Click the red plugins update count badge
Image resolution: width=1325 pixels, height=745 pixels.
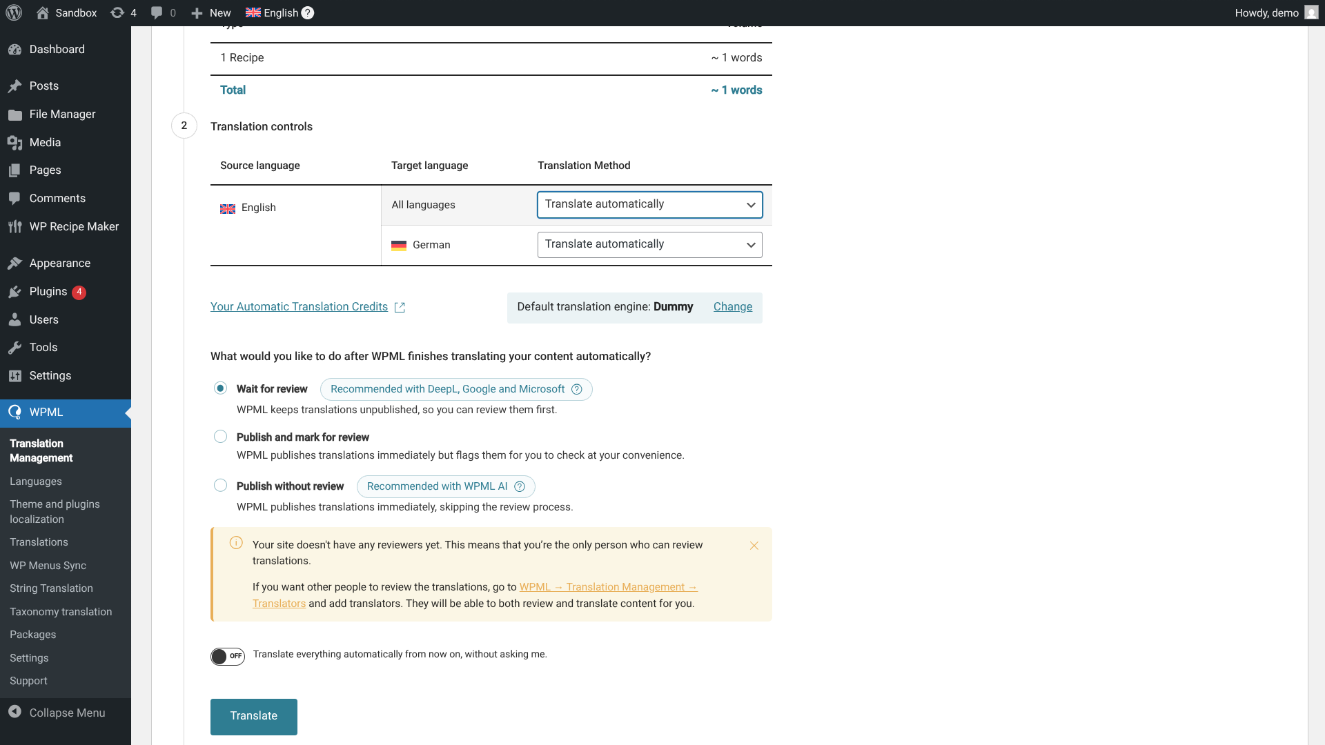click(x=79, y=292)
